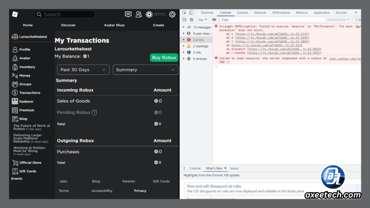Click the console input prompt line
370x208 pixels.
[x=287, y=67]
